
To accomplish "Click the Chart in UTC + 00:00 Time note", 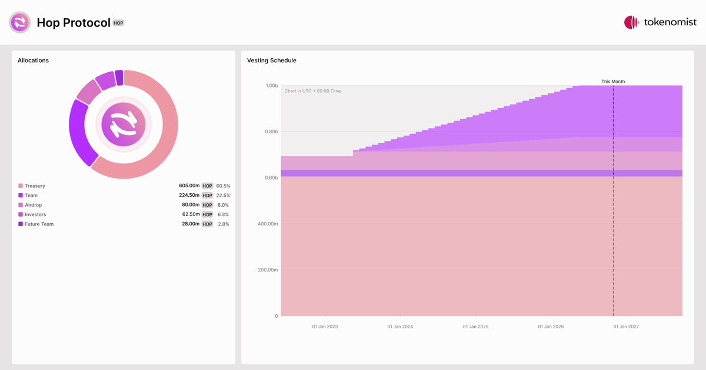I will tap(312, 91).
